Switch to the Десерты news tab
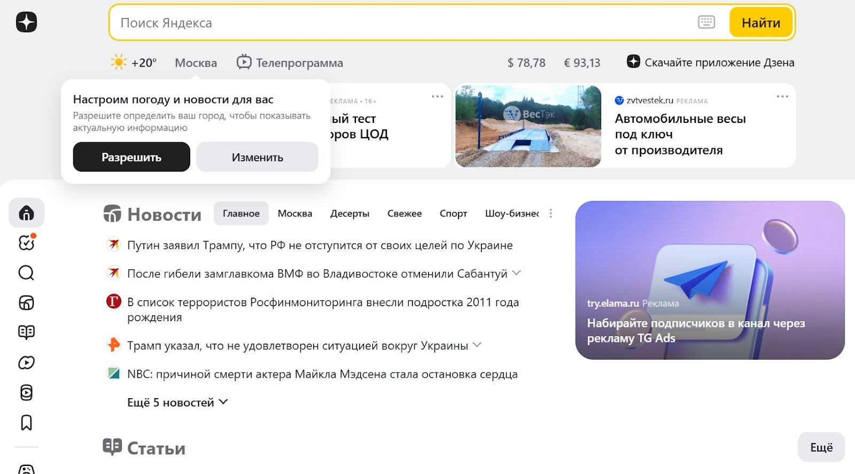Viewport: 855px width, 474px height. click(350, 213)
